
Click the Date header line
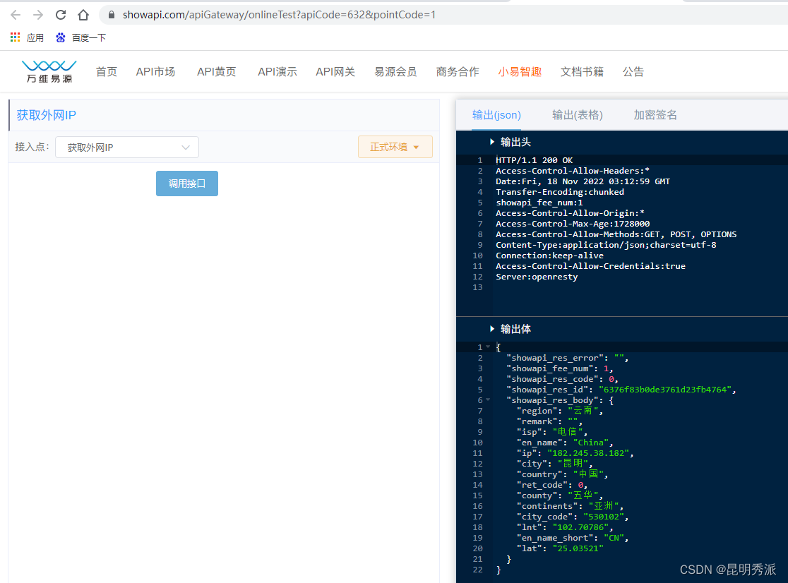point(583,181)
